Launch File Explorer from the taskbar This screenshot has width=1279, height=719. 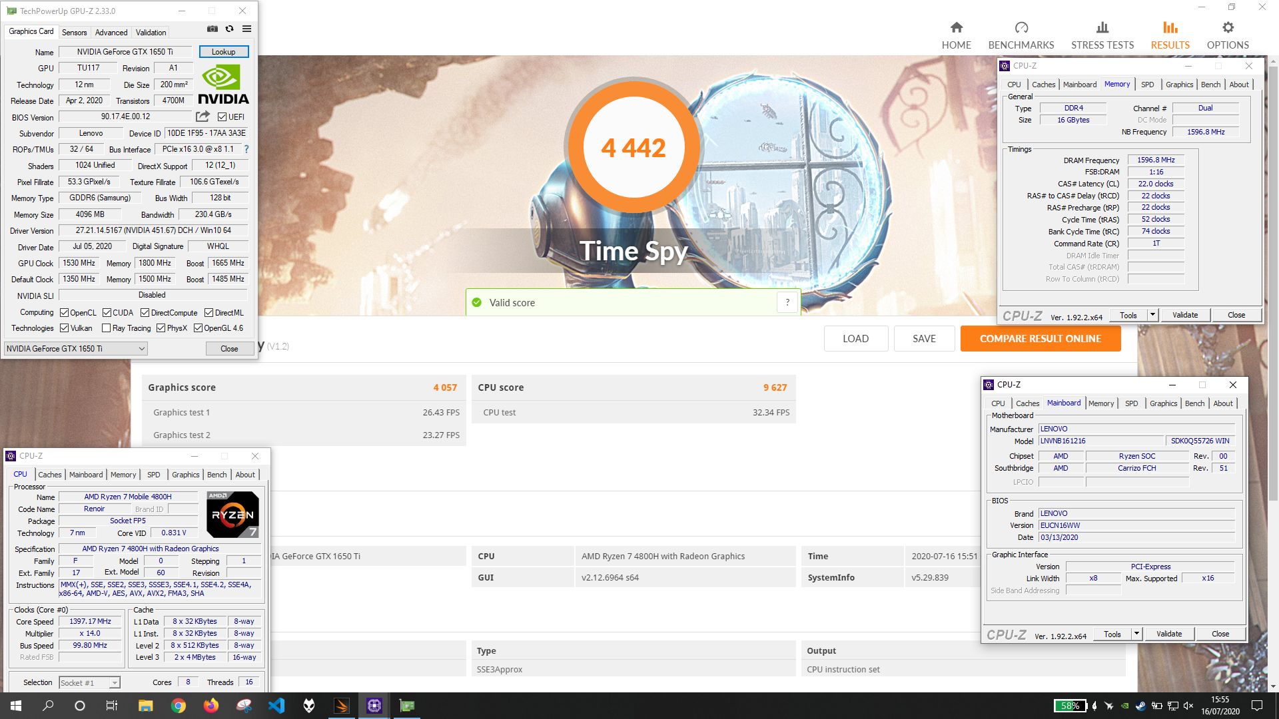pyautogui.click(x=145, y=706)
